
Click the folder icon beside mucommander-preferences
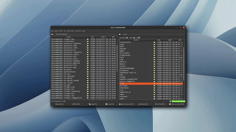pos(88,72)
